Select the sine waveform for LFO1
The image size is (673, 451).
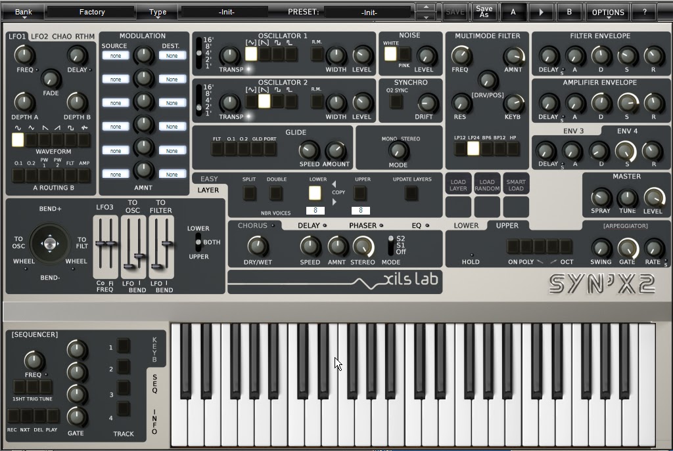coord(18,139)
